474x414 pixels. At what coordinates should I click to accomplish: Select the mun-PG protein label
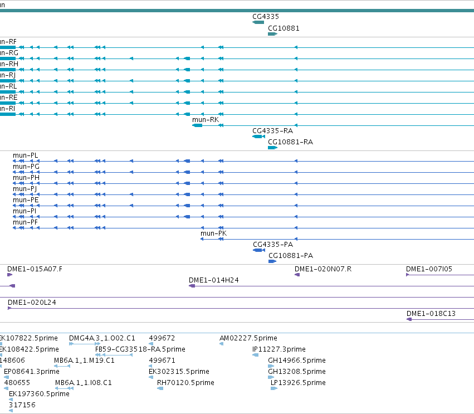(x=26, y=167)
